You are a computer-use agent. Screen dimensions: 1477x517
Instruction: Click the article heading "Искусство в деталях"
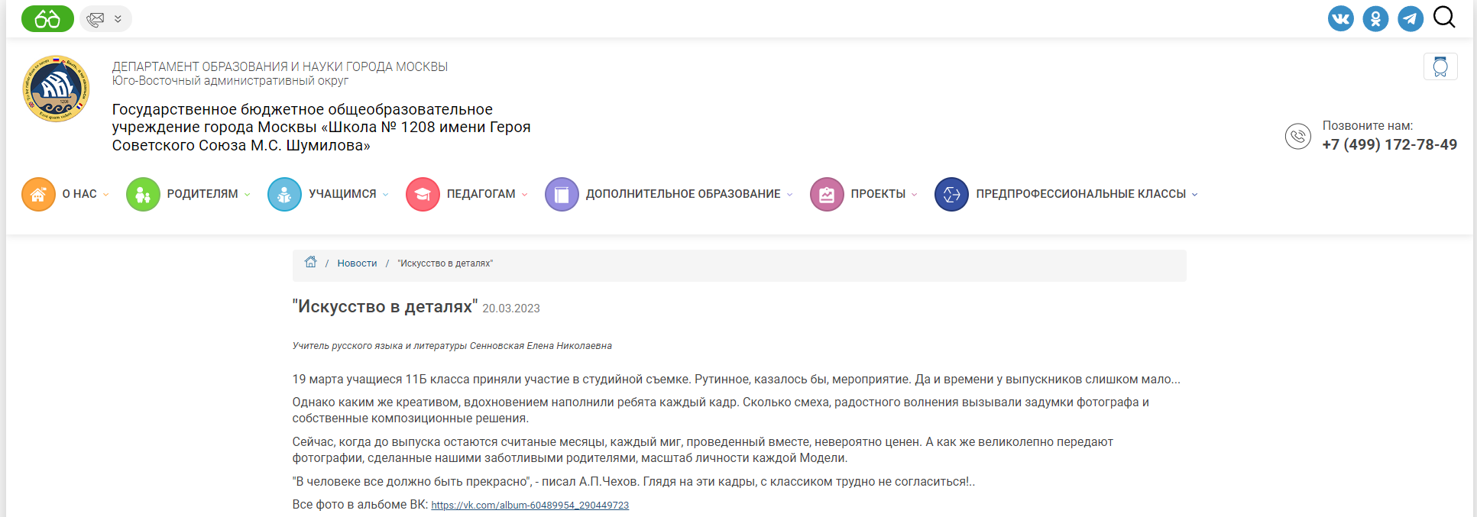(x=385, y=306)
